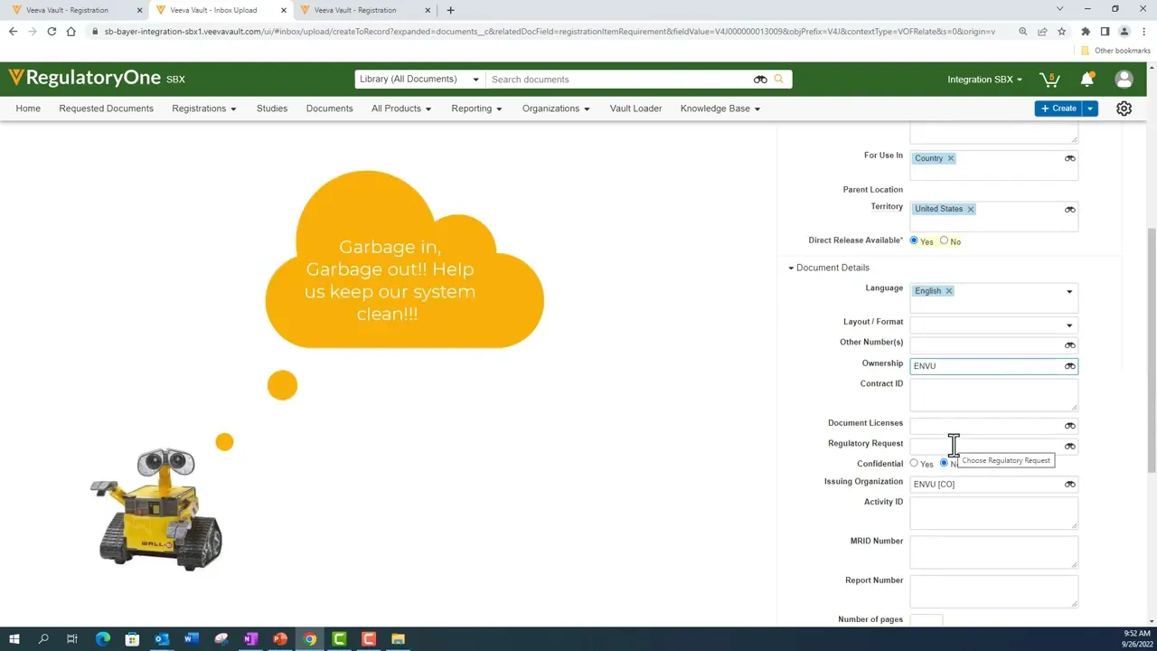
Task: Go back in the browser
Action: [x=13, y=32]
